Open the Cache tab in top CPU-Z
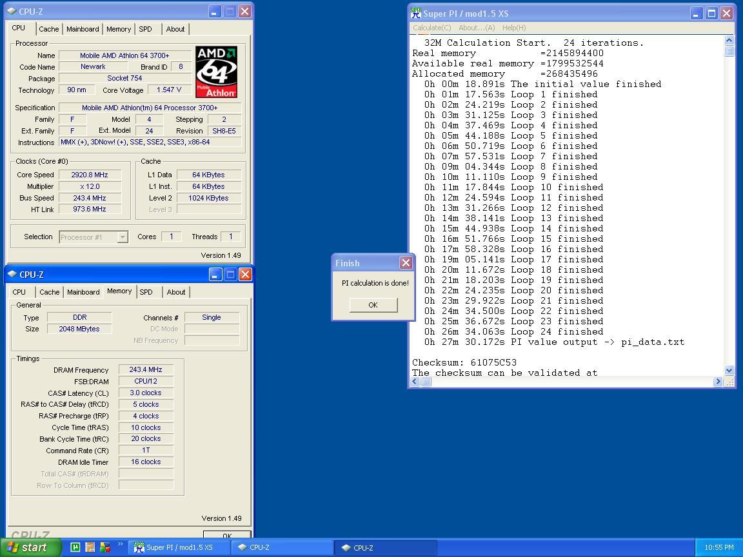 [49, 29]
